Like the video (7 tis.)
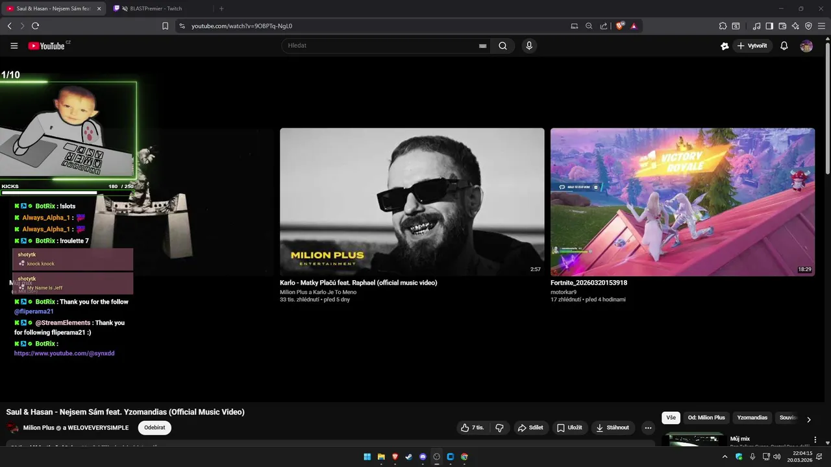This screenshot has height=467, width=831. (x=473, y=427)
